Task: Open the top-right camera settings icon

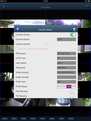Action: coord(87,7)
